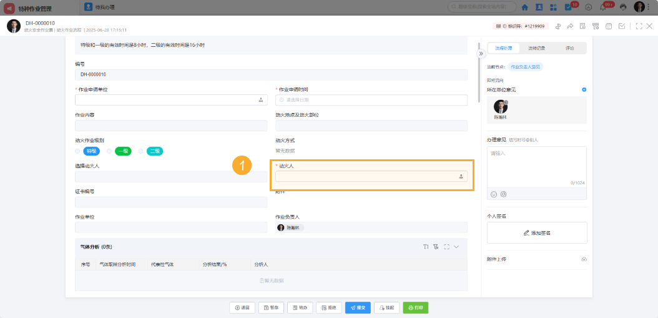Click the filter icon in 气体分析 table header
The width and height of the screenshot is (658, 318).
click(436, 247)
